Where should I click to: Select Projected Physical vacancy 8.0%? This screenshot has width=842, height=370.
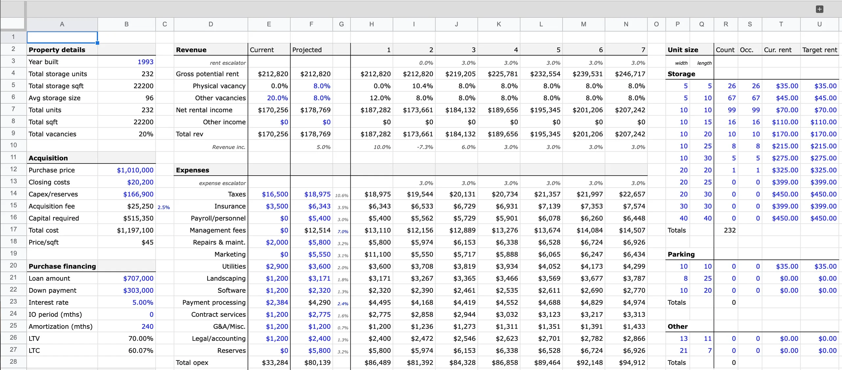pyautogui.click(x=322, y=86)
